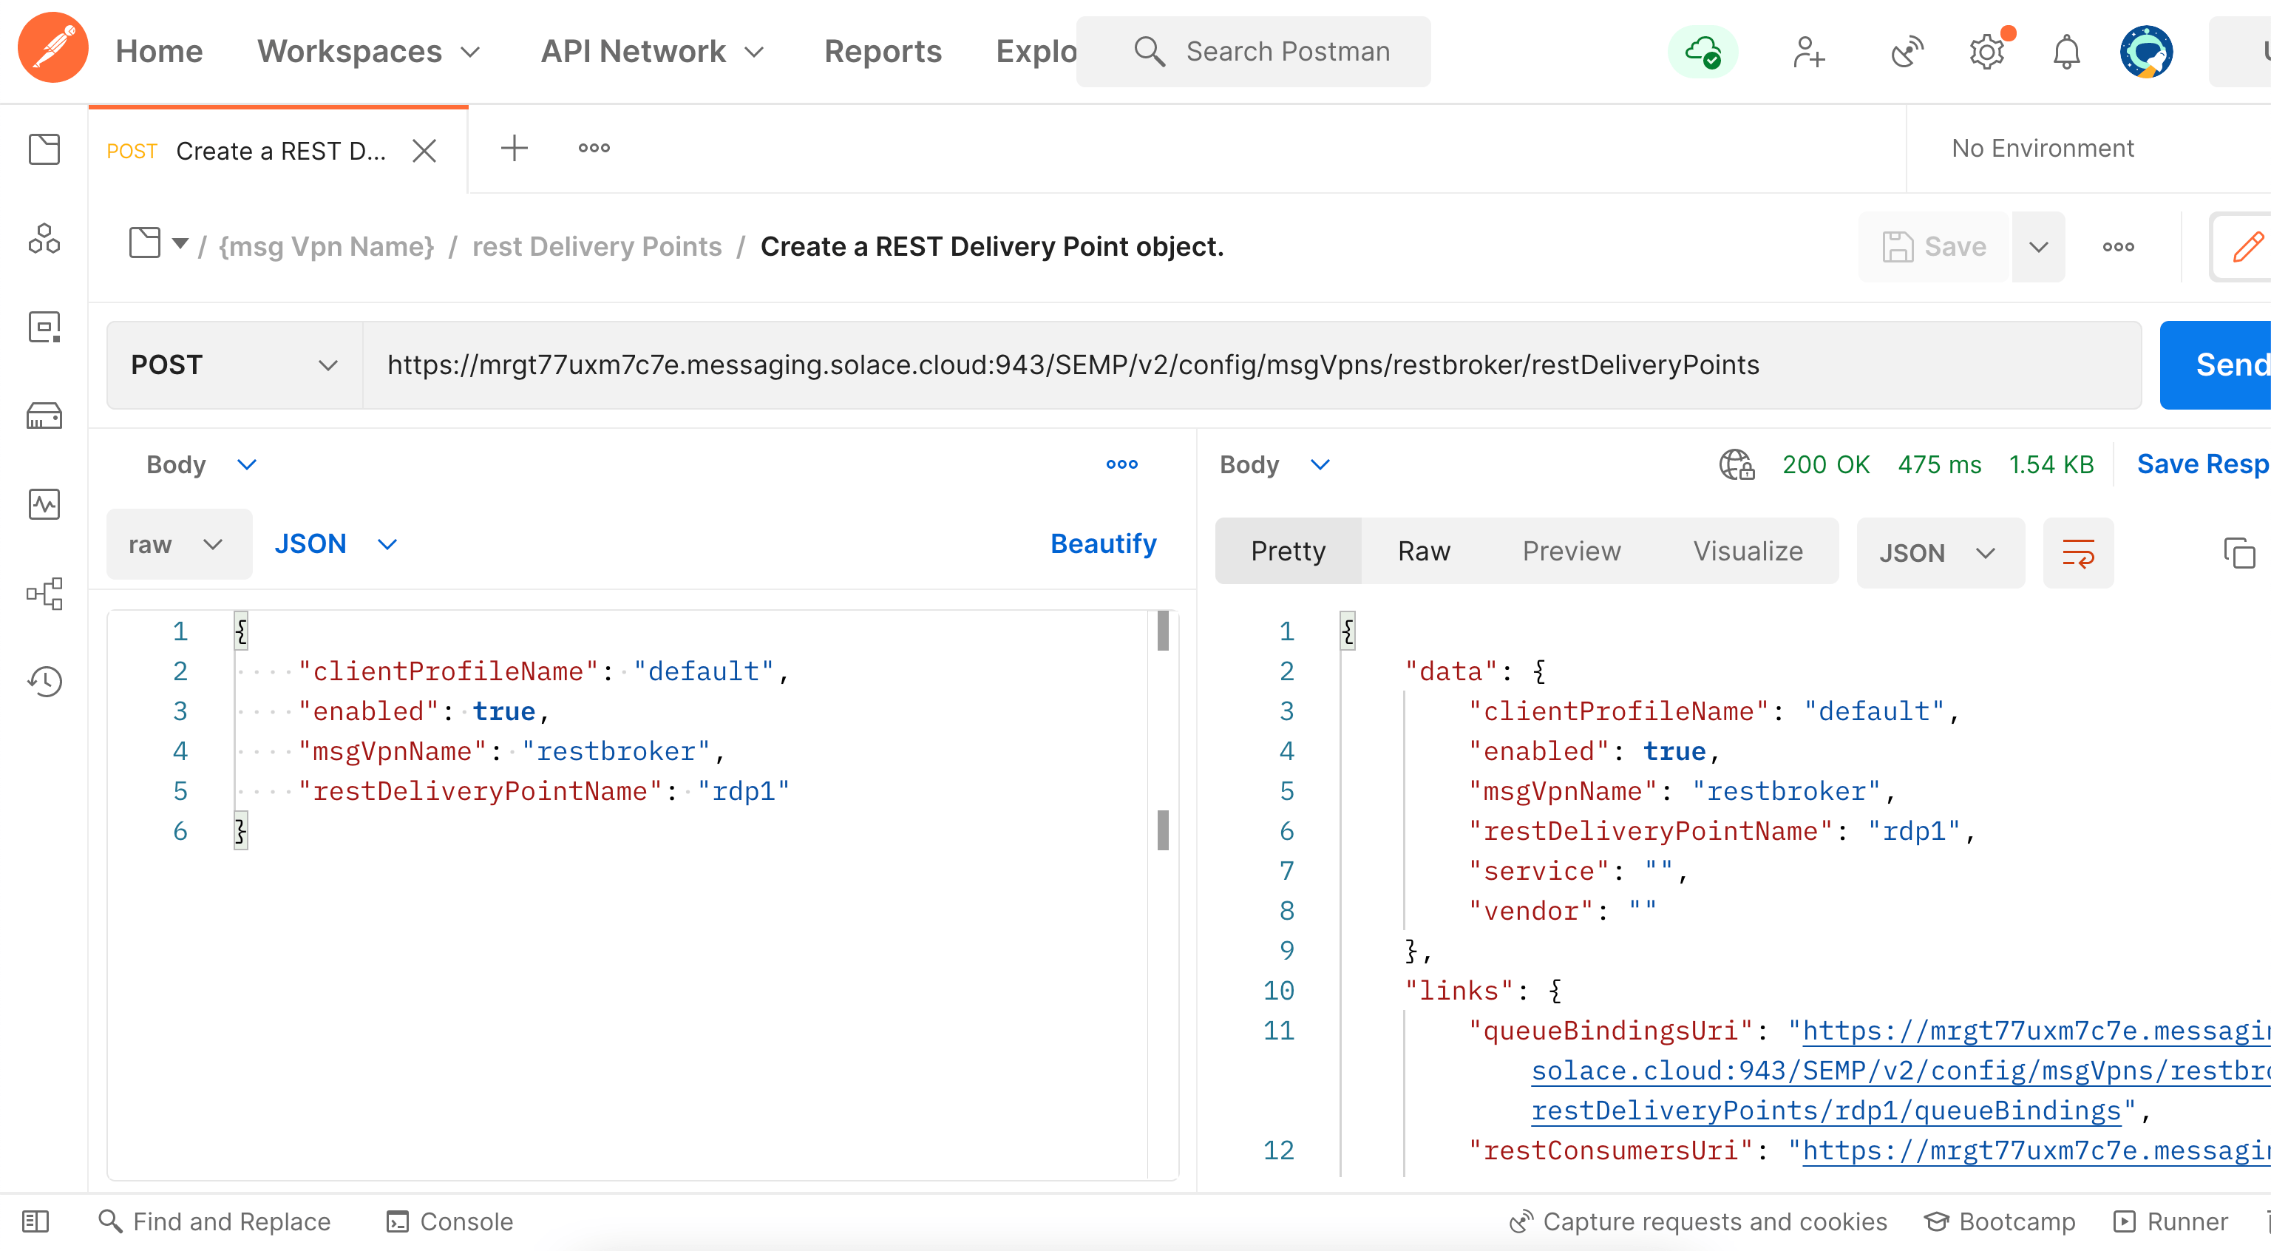Click the invite collaborators icon
The image size is (2271, 1251).
tap(1808, 51)
